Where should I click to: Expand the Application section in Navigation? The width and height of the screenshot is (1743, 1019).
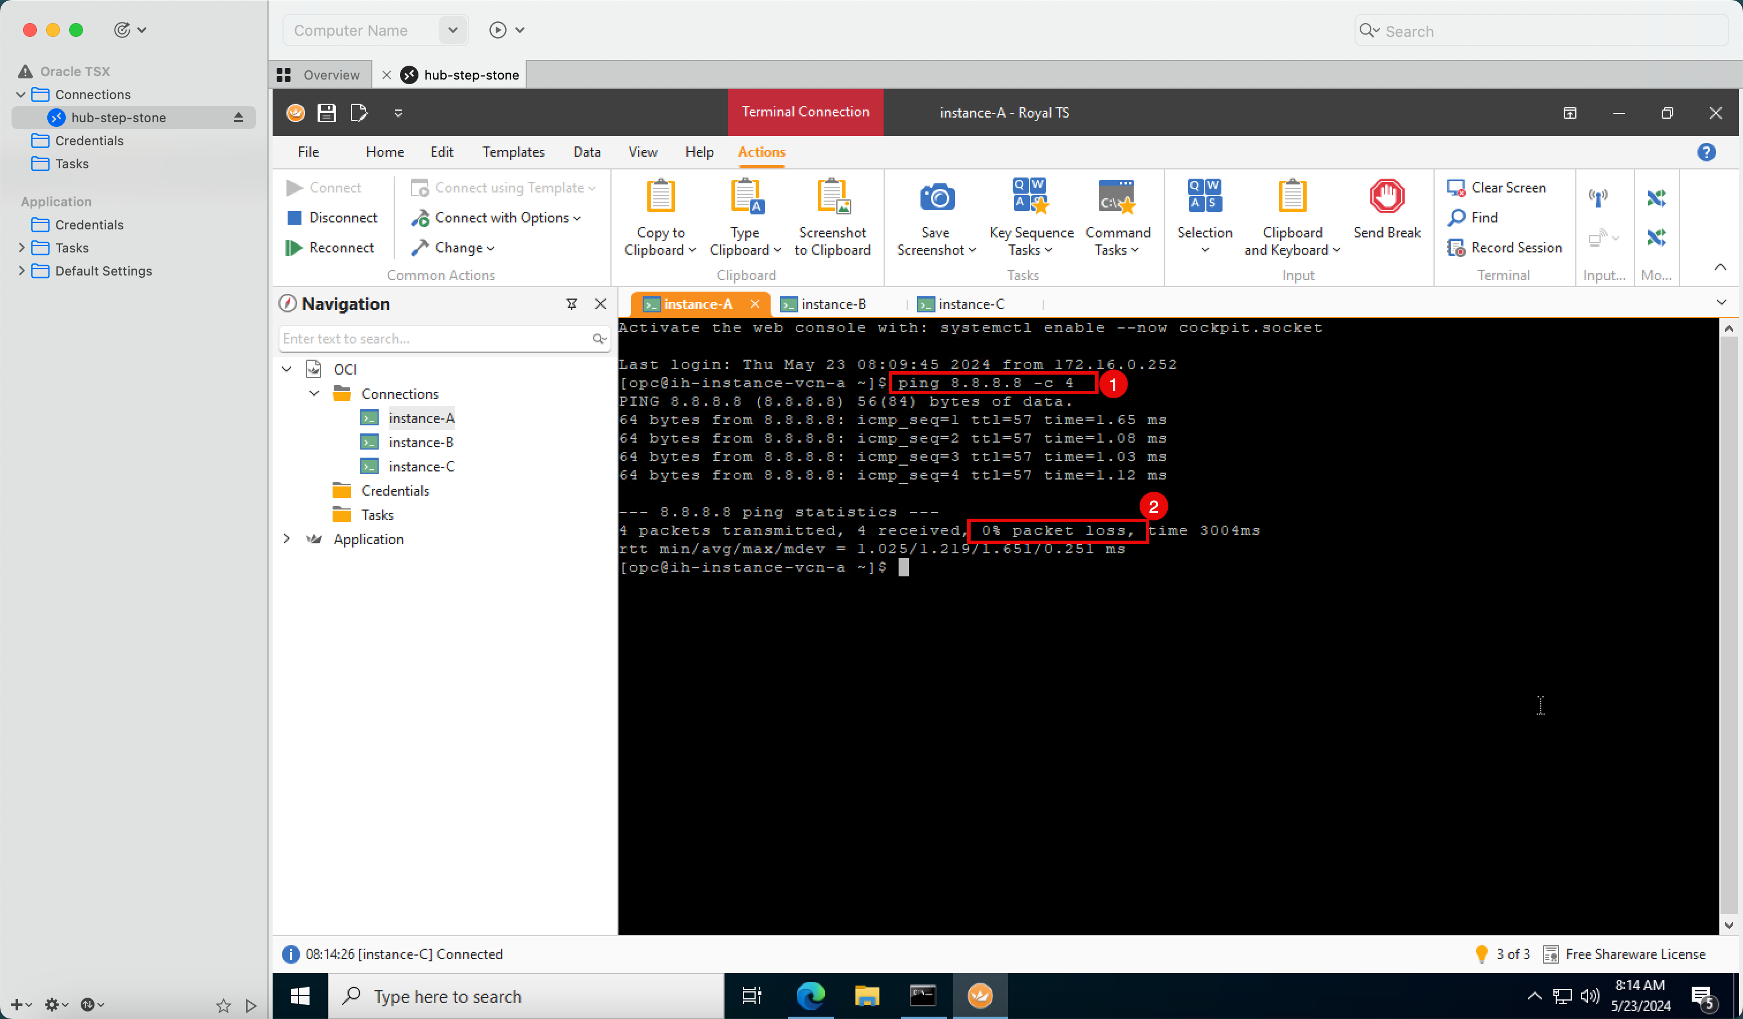[285, 539]
